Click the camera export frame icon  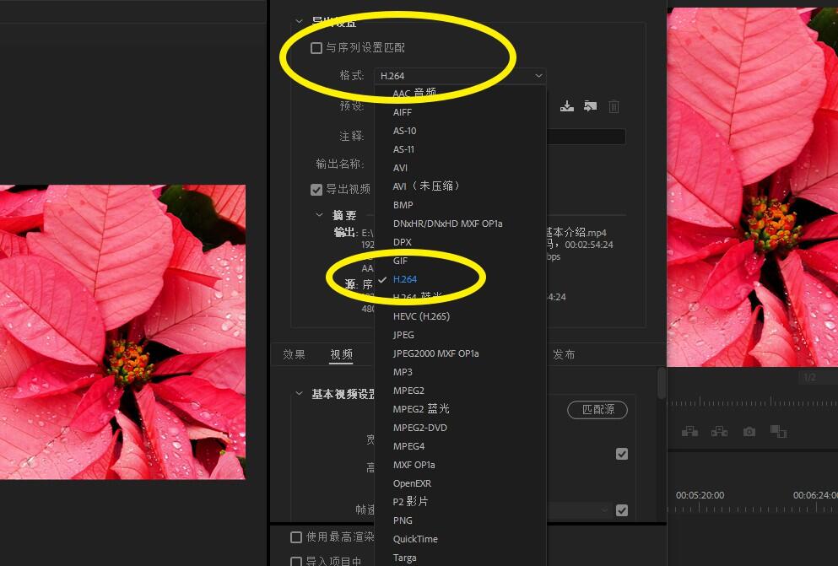749,431
